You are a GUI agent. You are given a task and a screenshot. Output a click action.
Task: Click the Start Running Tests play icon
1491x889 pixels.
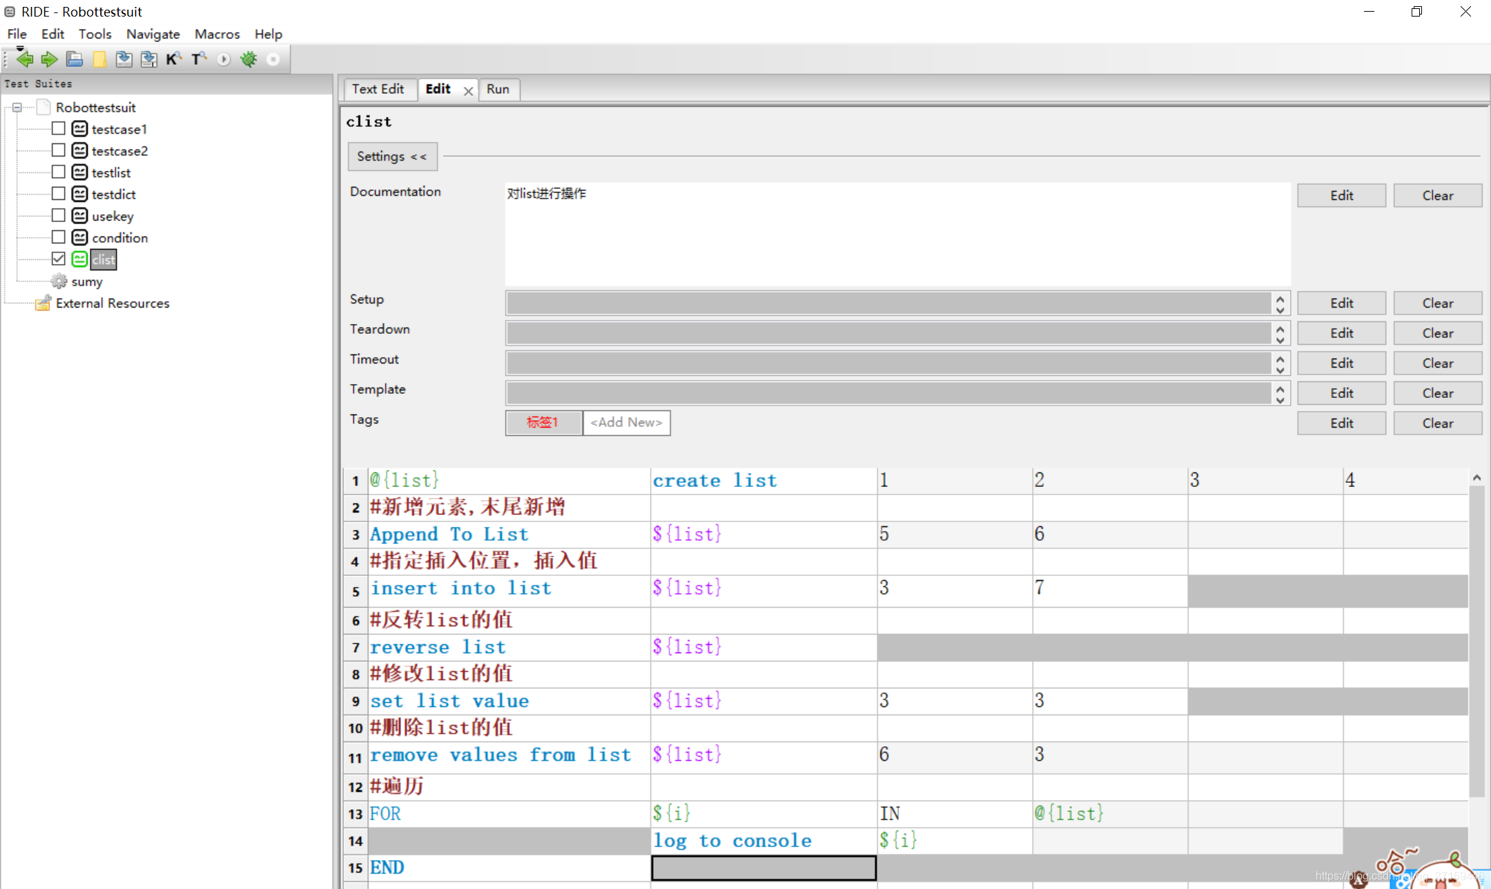tap(224, 59)
